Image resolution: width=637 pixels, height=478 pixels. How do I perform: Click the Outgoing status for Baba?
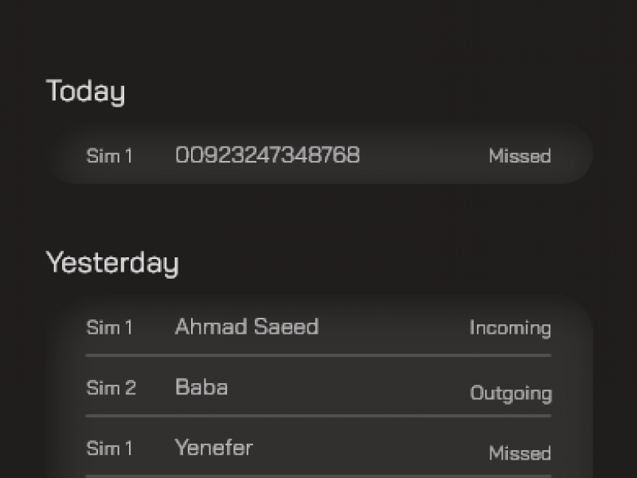pyautogui.click(x=510, y=394)
